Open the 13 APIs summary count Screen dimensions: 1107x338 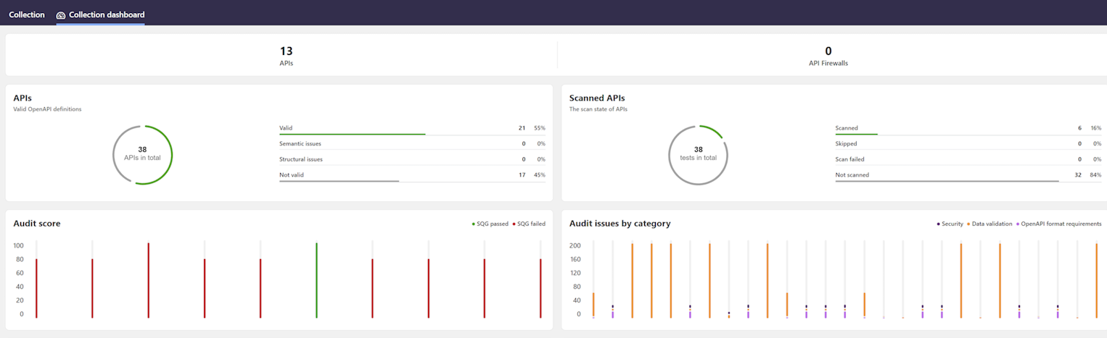click(286, 55)
